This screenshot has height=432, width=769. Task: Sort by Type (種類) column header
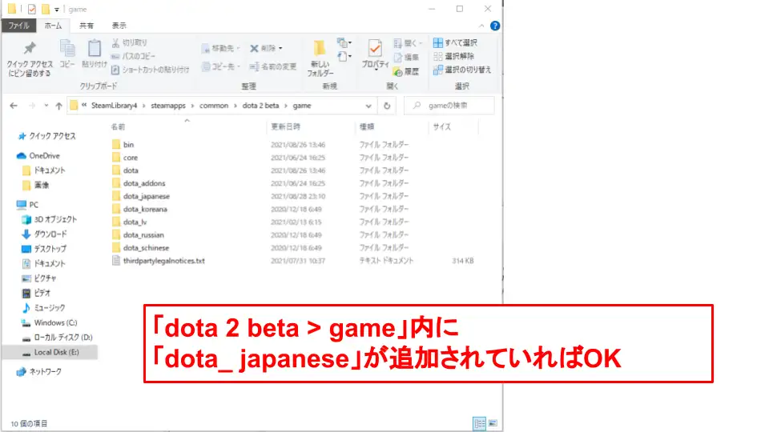[x=367, y=127]
